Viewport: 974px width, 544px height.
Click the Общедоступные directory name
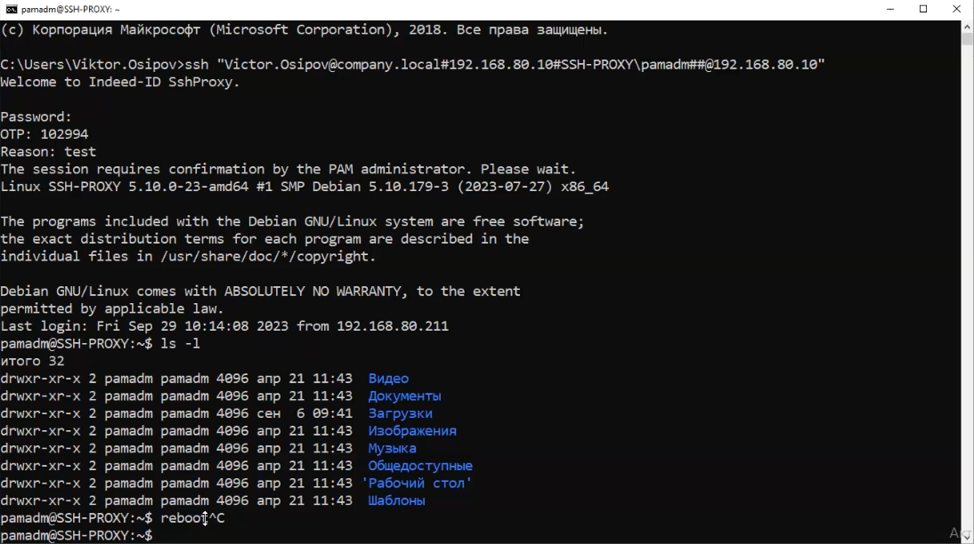pos(420,466)
